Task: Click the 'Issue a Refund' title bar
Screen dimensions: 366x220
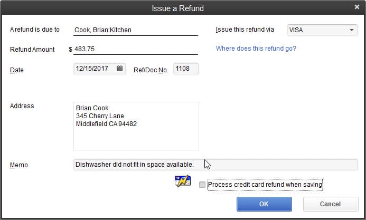Action: [177, 8]
